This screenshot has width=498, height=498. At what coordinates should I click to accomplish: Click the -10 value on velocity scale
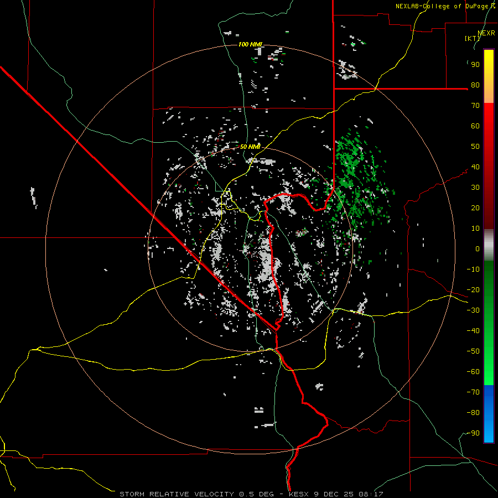coord(473,269)
